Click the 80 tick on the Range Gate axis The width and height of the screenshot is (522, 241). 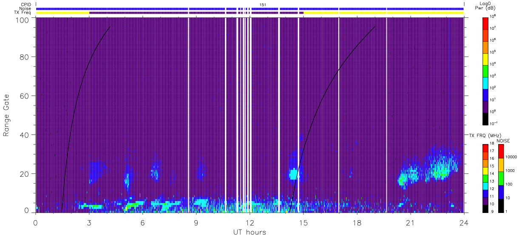(24, 56)
